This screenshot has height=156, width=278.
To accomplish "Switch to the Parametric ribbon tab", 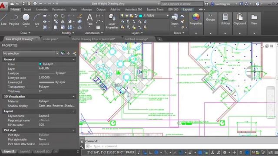I will coord(59,10).
